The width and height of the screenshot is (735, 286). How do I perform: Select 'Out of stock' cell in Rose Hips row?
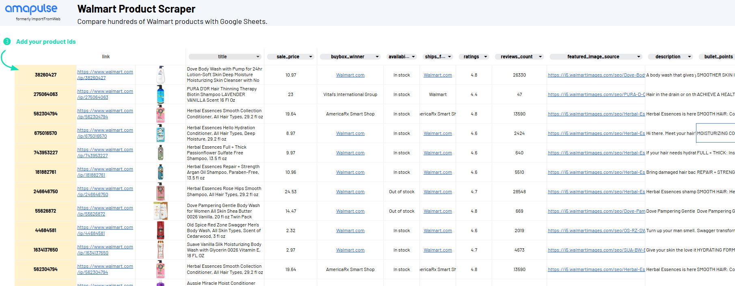pos(402,192)
